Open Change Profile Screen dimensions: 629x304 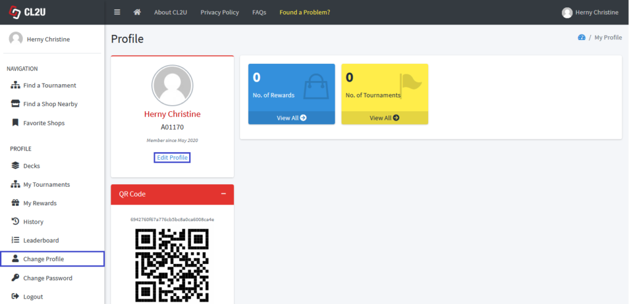click(52, 259)
